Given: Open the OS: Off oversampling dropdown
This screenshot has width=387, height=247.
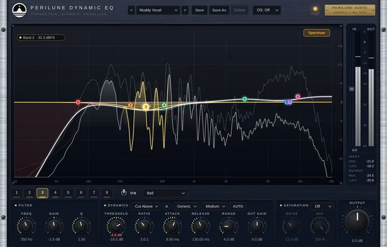Looking at the screenshot, I should click(267, 10).
